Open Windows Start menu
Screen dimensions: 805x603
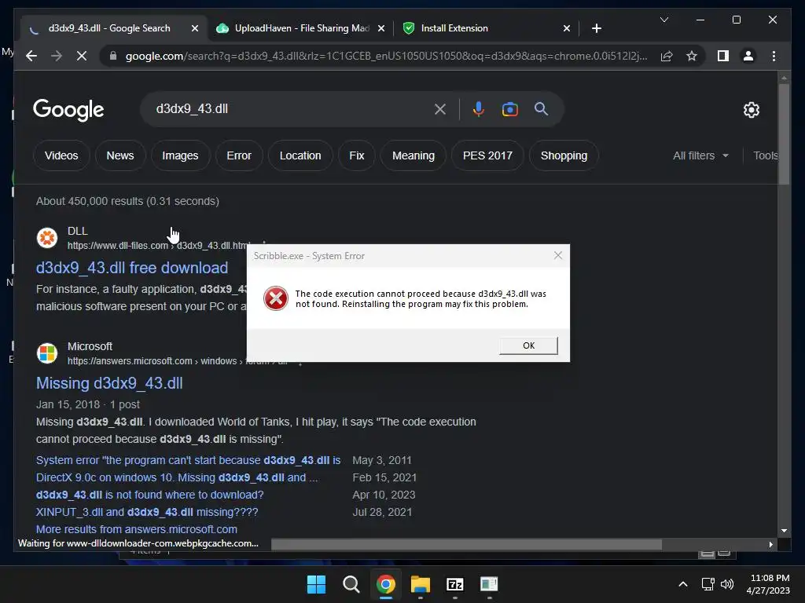316,584
